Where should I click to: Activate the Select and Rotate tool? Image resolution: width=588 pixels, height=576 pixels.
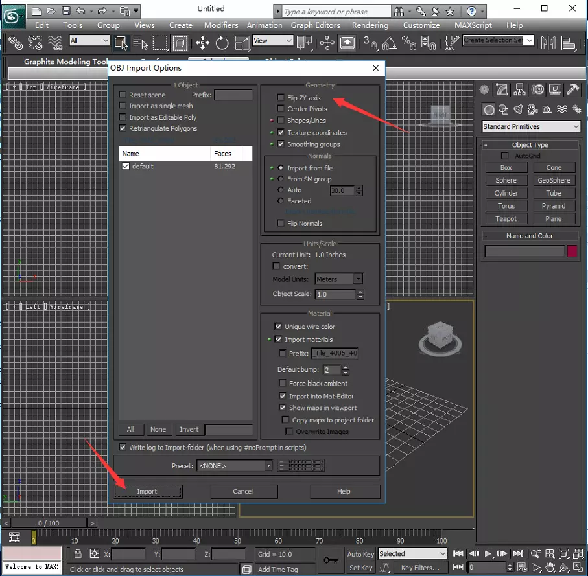point(222,43)
